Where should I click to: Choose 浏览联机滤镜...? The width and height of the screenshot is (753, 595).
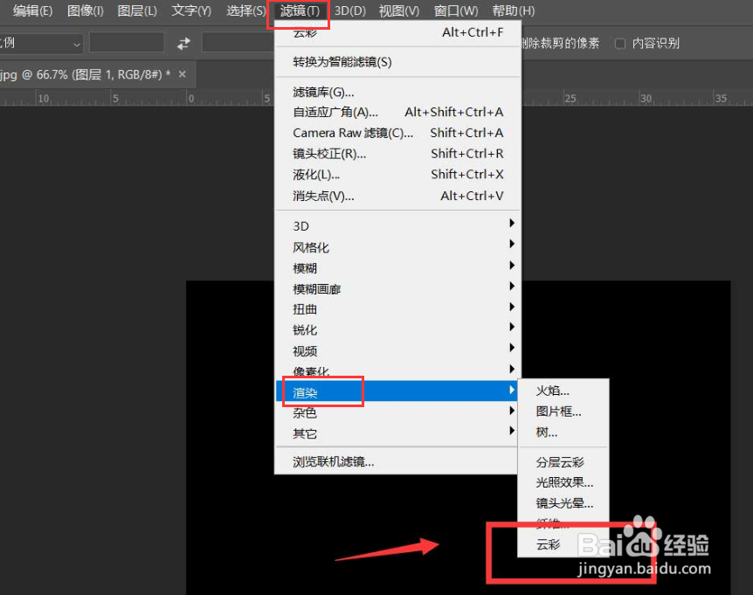[397, 461]
